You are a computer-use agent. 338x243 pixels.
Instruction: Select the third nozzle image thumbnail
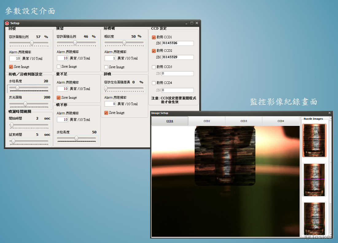314,218
